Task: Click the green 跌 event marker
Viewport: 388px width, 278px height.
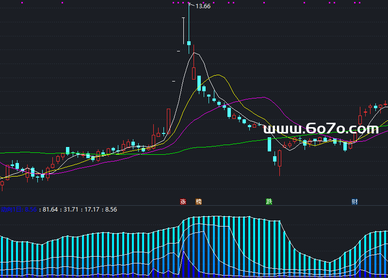Action: click(269, 201)
